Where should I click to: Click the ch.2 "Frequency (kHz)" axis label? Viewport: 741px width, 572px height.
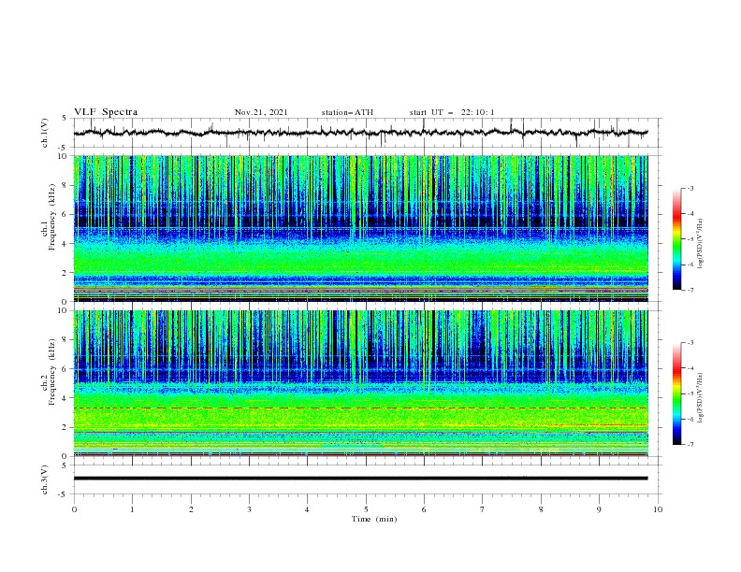click(x=52, y=372)
